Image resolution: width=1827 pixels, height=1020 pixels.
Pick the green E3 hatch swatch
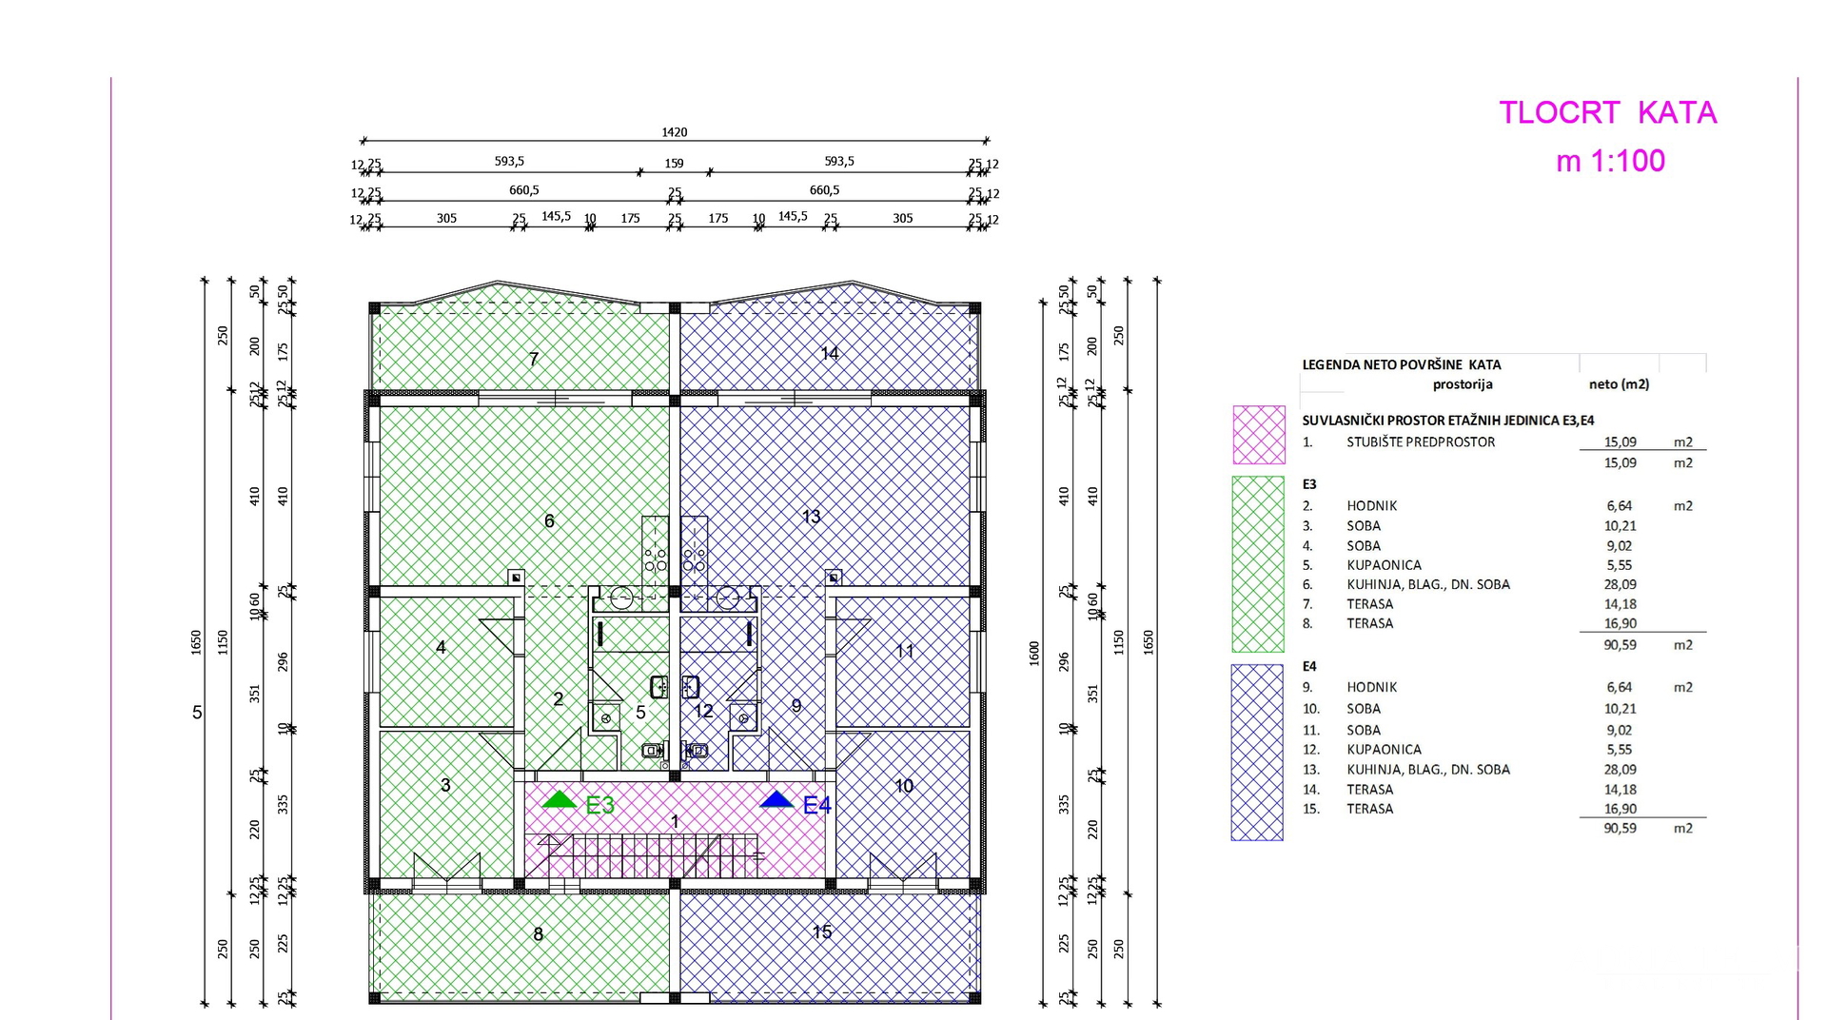tap(1258, 563)
